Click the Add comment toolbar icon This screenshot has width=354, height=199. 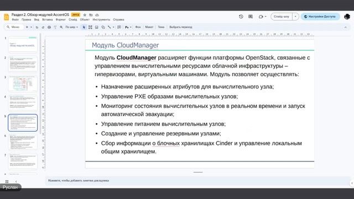click(119, 27)
